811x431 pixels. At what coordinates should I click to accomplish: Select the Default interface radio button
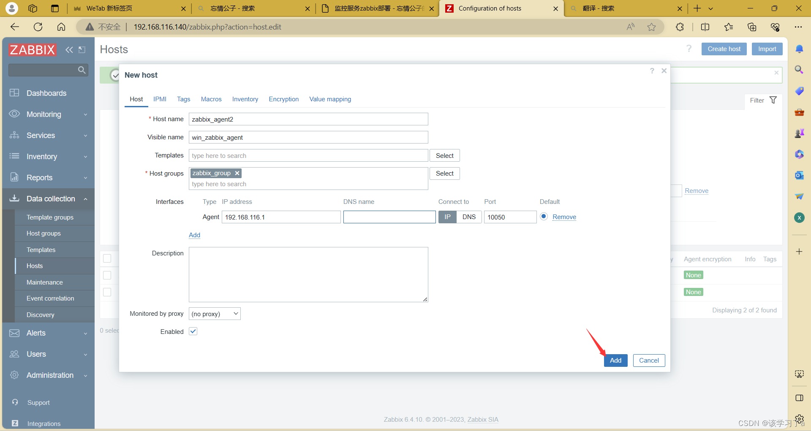point(544,217)
